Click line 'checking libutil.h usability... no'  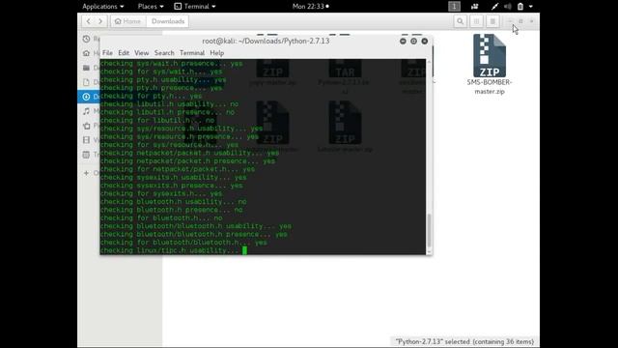pyautogui.click(x=170, y=104)
